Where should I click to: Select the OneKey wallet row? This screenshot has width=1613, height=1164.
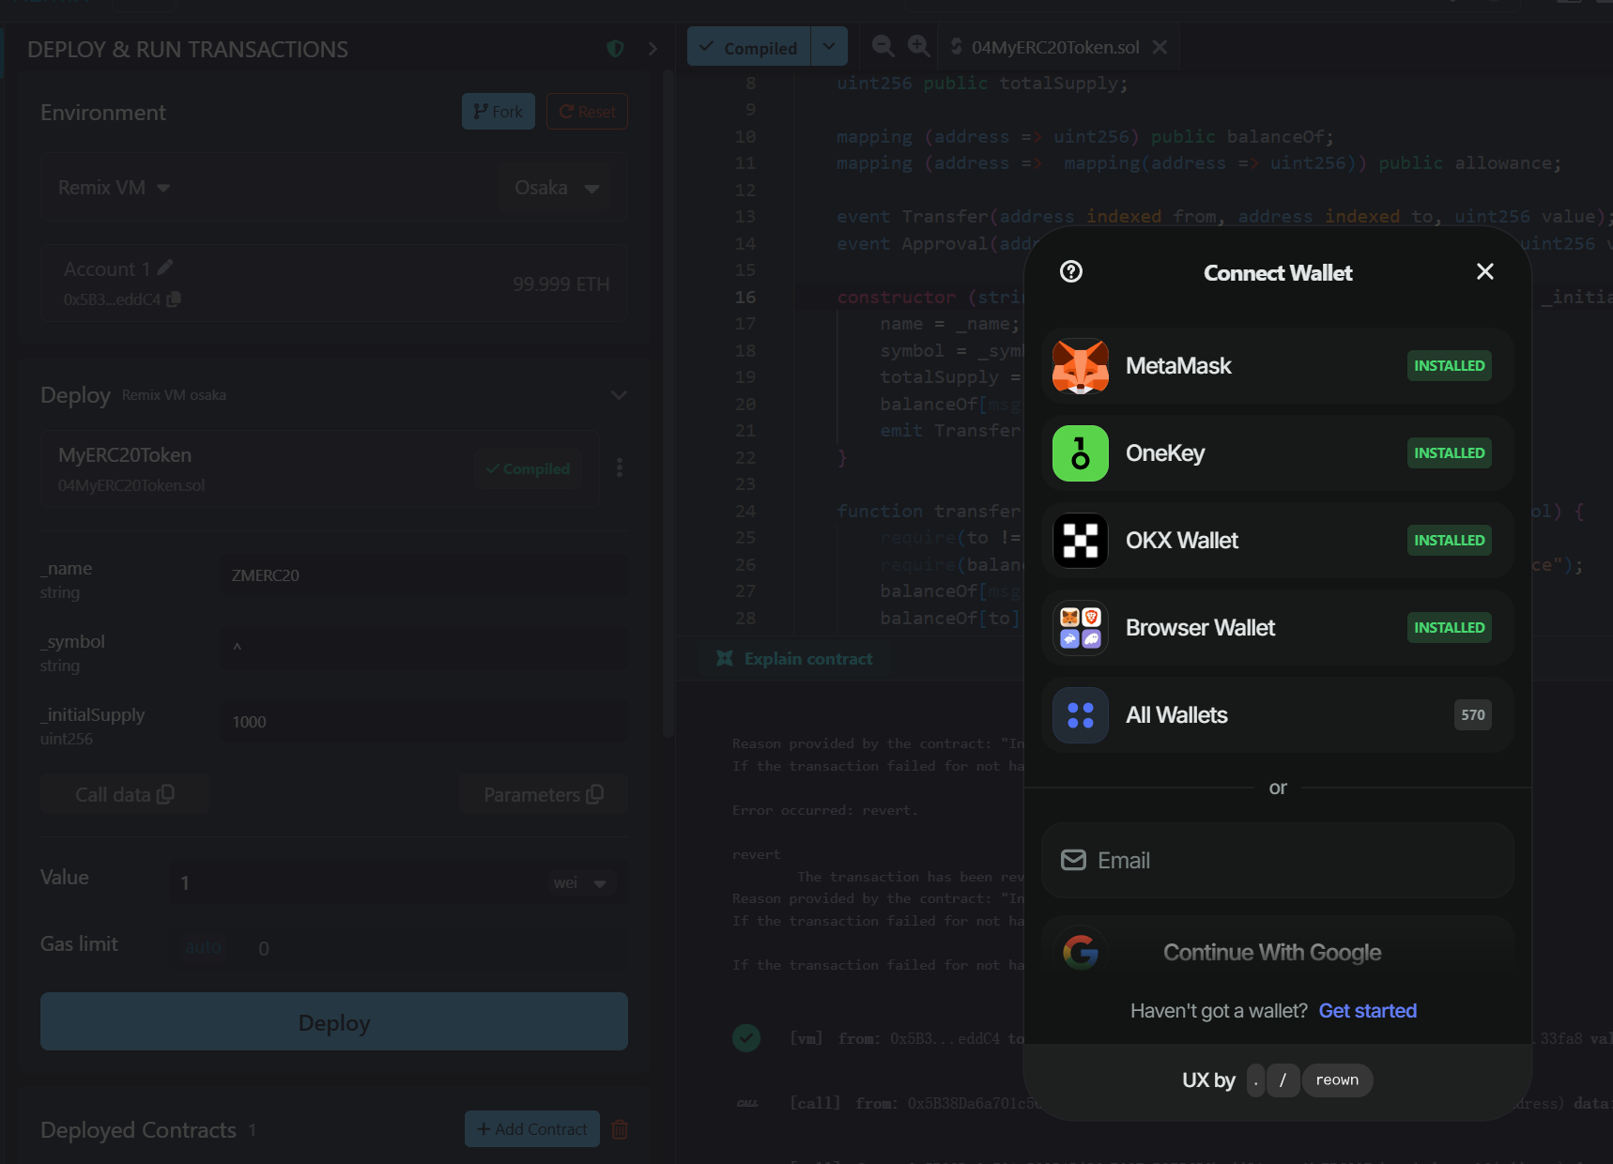point(1278,453)
